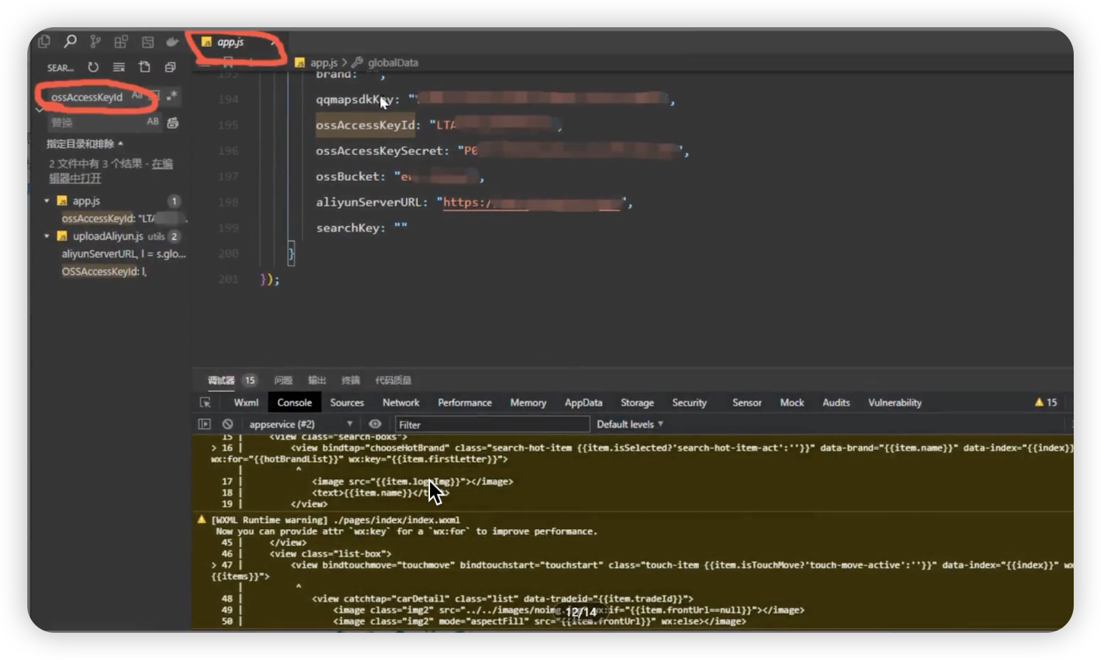Expand console line 47 arrow
This screenshot has height=660, width=1101.
coord(214,565)
